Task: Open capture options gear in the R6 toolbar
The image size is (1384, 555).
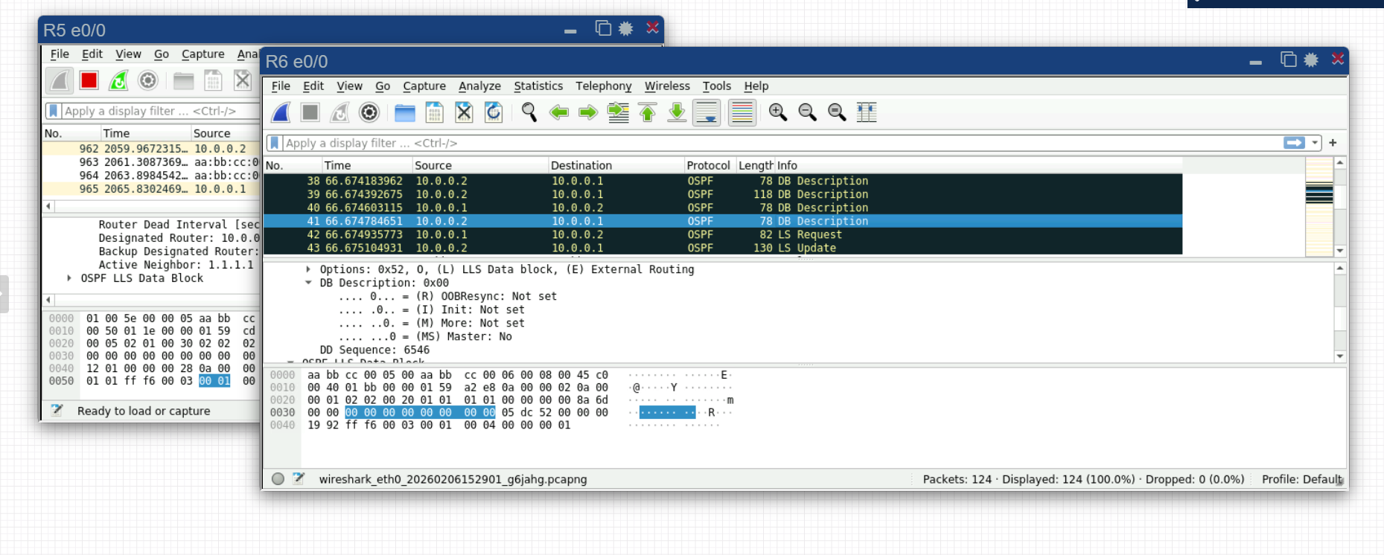Action: point(369,112)
